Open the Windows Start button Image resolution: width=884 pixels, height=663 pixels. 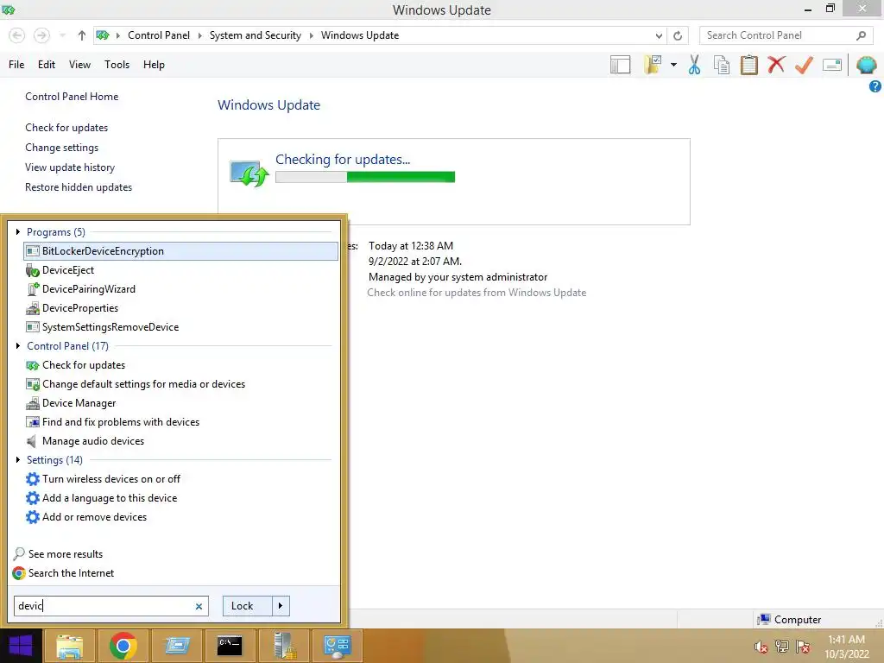click(21, 646)
